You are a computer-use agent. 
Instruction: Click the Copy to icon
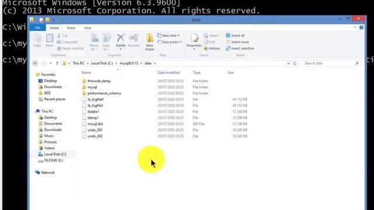[x=106, y=38]
